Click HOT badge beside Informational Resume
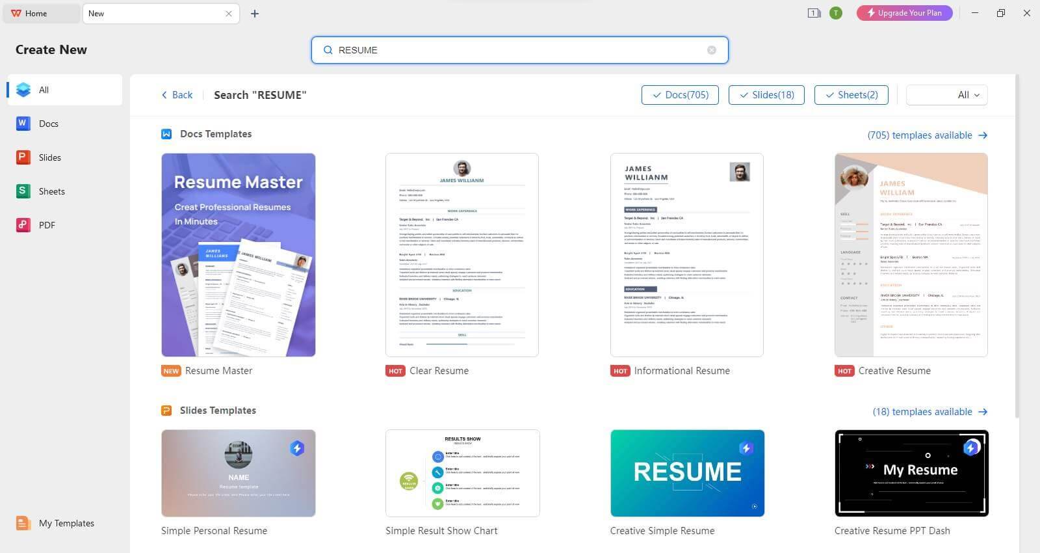 [x=620, y=371]
